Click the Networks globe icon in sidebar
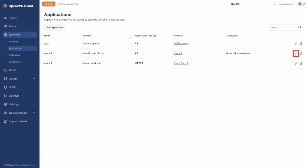This screenshot has width=307, height=168. [x=5, y=35]
